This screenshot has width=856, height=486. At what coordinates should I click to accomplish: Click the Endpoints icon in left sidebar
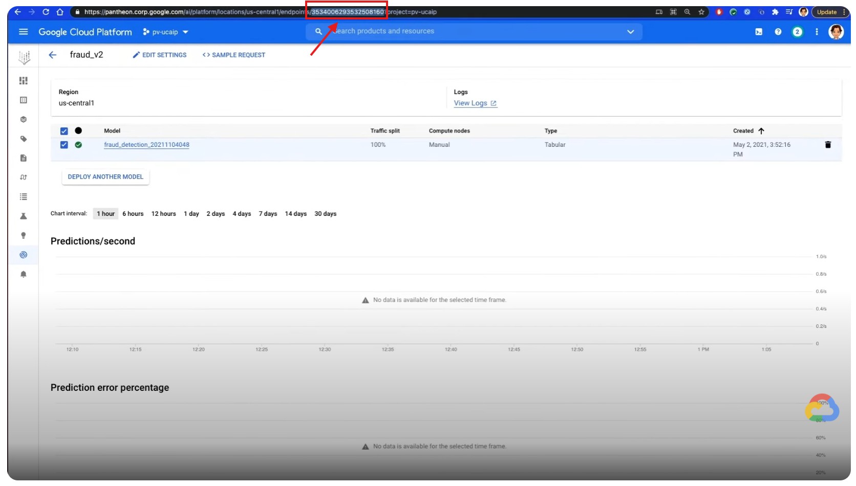pos(23,255)
